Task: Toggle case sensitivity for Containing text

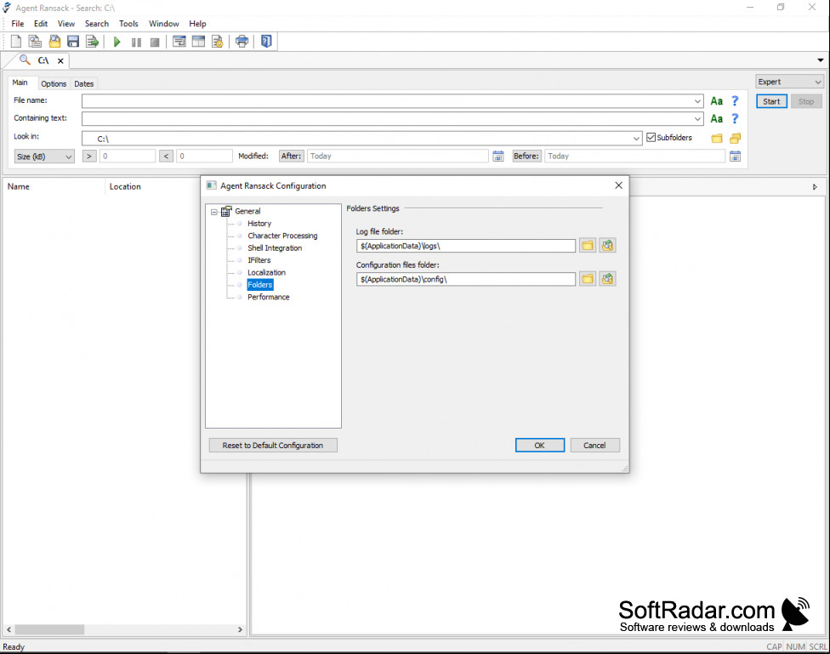Action: pos(716,119)
